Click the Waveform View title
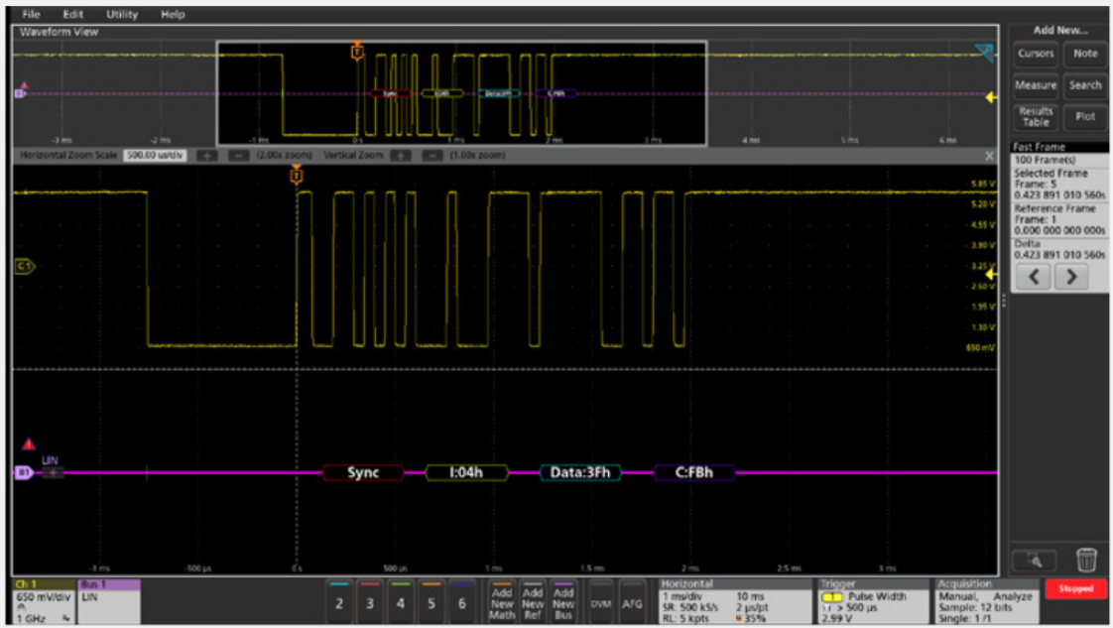The image size is (1113, 628). (x=59, y=32)
